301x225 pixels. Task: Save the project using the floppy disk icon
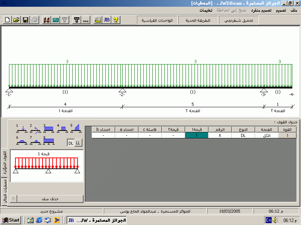(x=25, y=20)
